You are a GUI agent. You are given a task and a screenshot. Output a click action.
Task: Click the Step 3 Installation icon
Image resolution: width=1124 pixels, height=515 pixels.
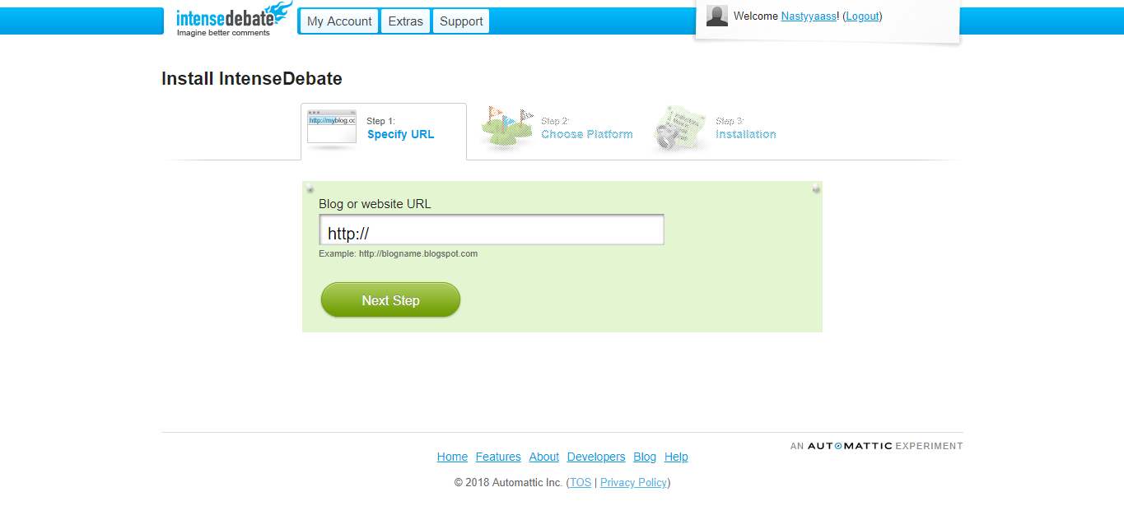pyautogui.click(x=681, y=128)
